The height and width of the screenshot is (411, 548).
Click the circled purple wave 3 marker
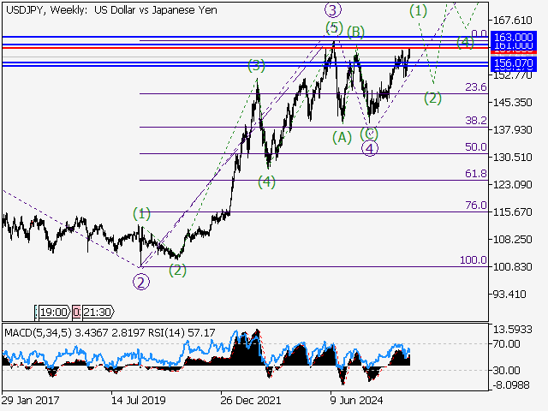[333, 10]
